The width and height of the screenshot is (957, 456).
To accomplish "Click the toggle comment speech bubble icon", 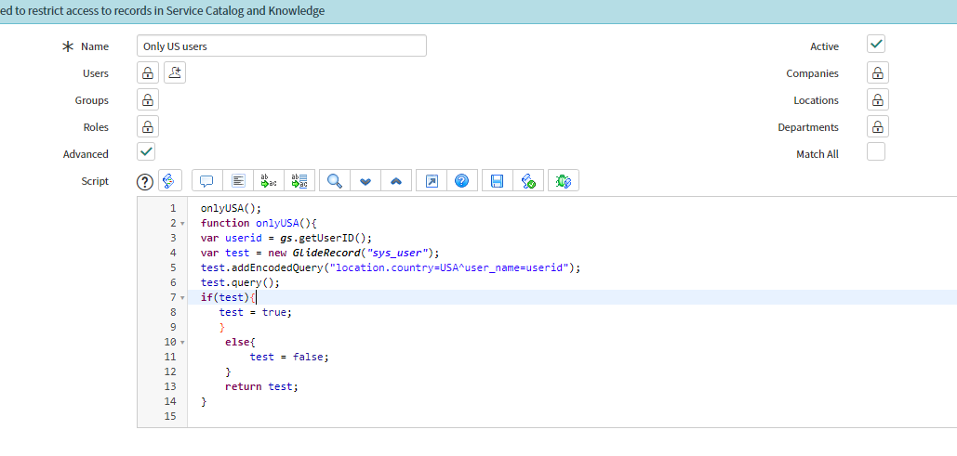I will click(x=206, y=181).
